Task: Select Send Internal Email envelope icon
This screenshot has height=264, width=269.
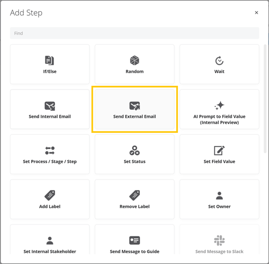Action: point(50,106)
